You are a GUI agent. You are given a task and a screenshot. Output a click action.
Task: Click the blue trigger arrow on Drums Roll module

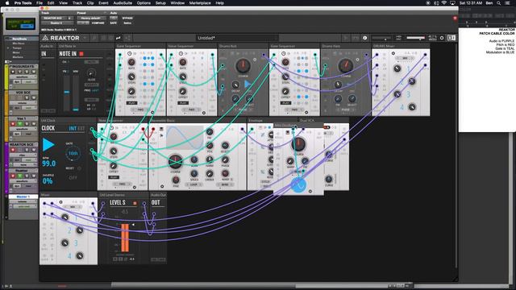(x=248, y=85)
